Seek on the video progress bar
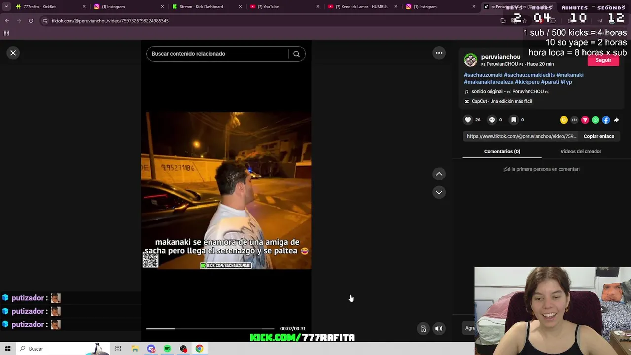The width and height of the screenshot is (631, 355). click(210, 328)
